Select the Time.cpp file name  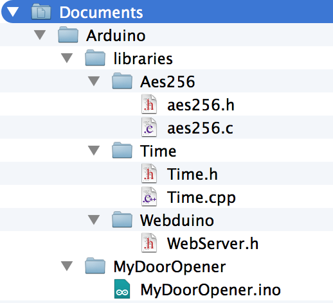click(201, 197)
